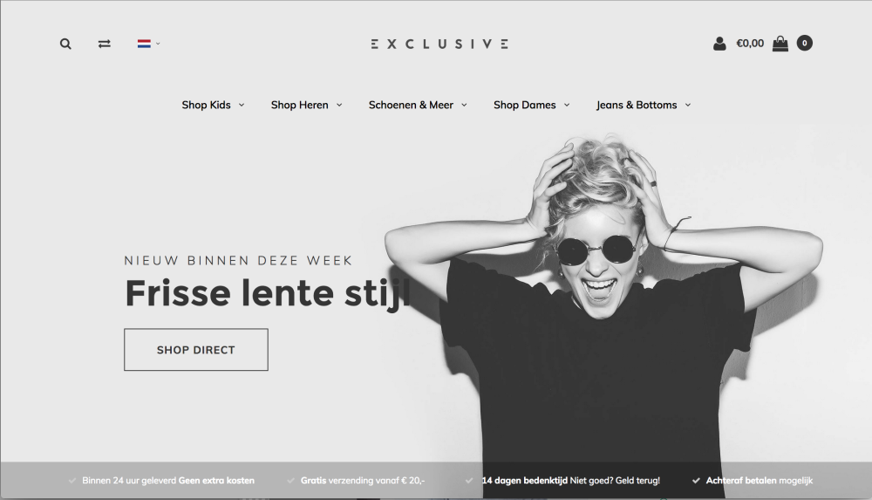
Task: Click the compare arrows icon
Action: [104, 44]
